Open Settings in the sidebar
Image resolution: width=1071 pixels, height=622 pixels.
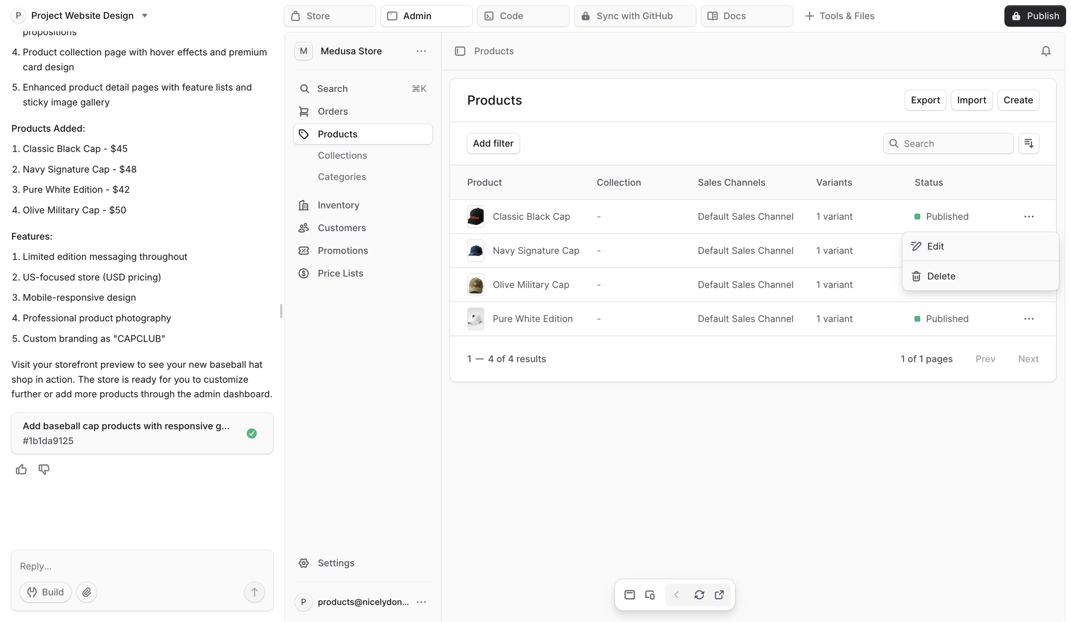coord(362,563)
